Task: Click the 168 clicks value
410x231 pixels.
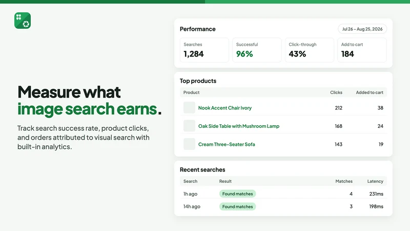Action: click(x=339, y=126)
